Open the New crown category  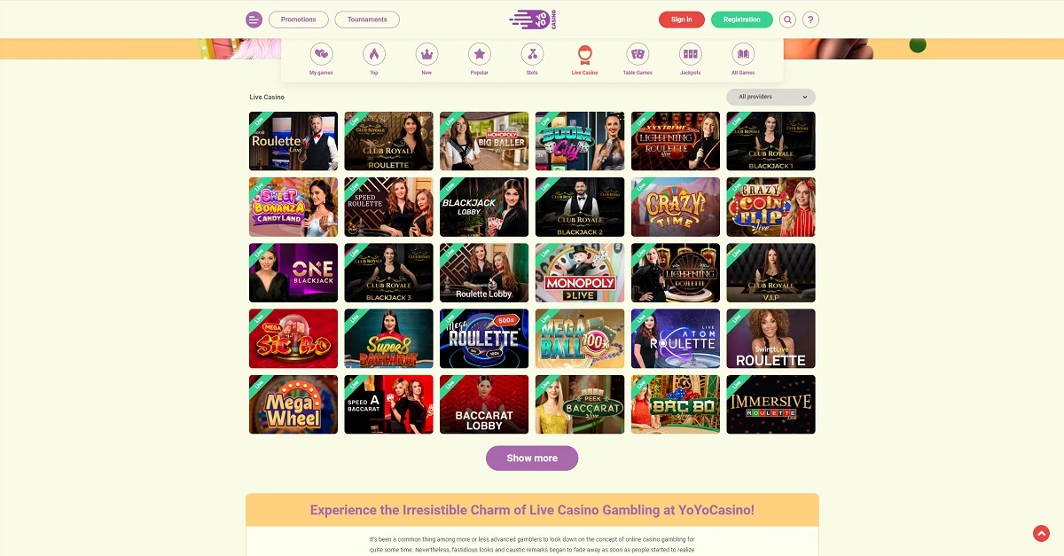[426, 53]
